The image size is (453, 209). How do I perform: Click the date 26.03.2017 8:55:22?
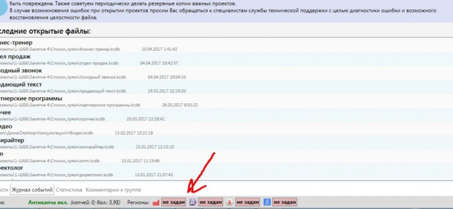tap(180, 105)
